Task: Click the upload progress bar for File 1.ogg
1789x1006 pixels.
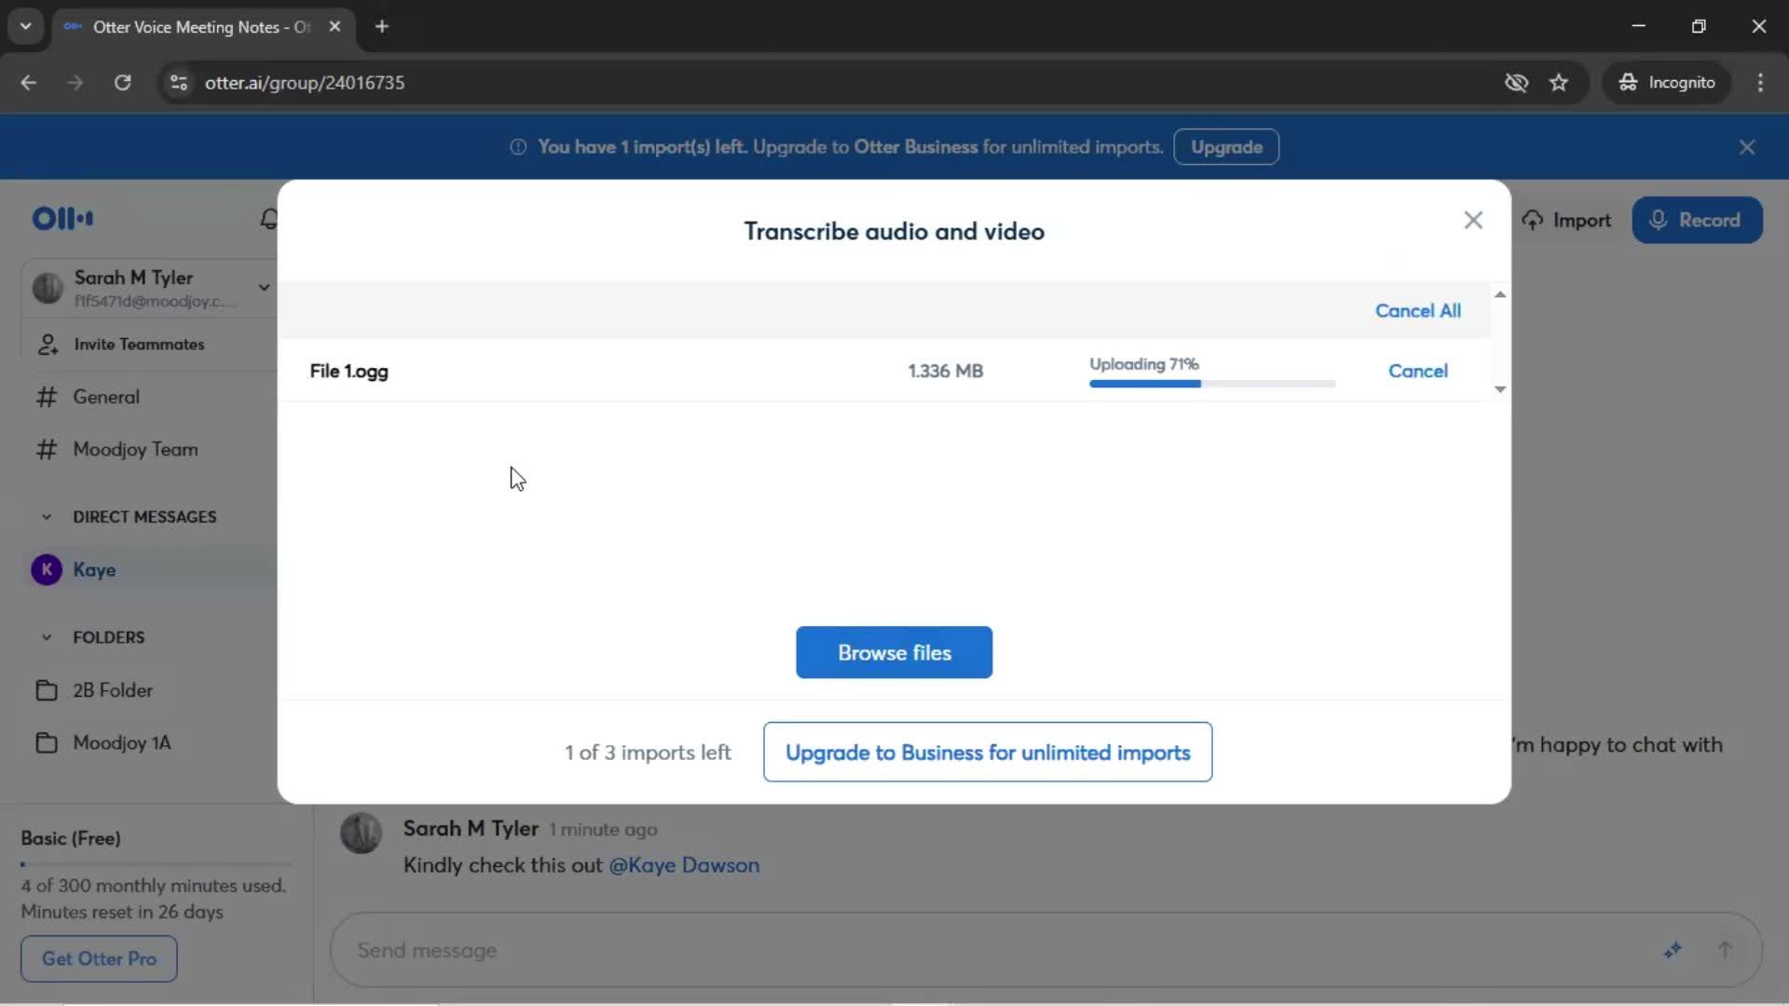Action: coord(1211,384)
